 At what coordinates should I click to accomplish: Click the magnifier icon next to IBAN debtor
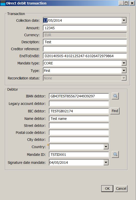point(115,96)
